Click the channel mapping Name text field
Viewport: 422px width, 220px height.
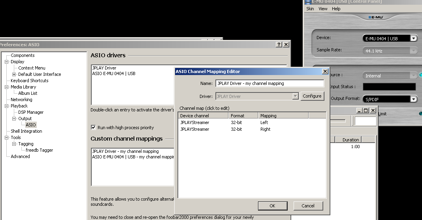269,83
